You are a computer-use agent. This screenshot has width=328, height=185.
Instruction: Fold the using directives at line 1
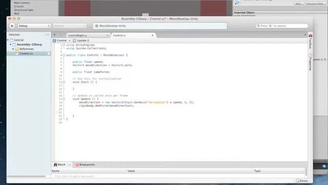coord(64,45)
